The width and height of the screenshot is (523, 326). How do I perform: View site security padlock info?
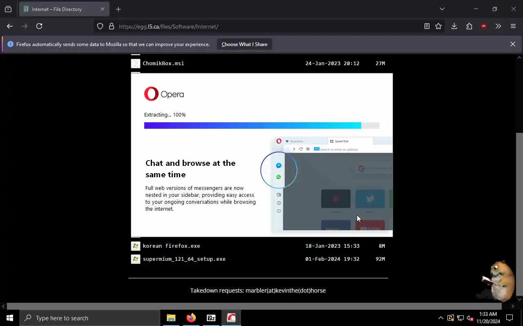pyautogui.click(x=111, y=26)
